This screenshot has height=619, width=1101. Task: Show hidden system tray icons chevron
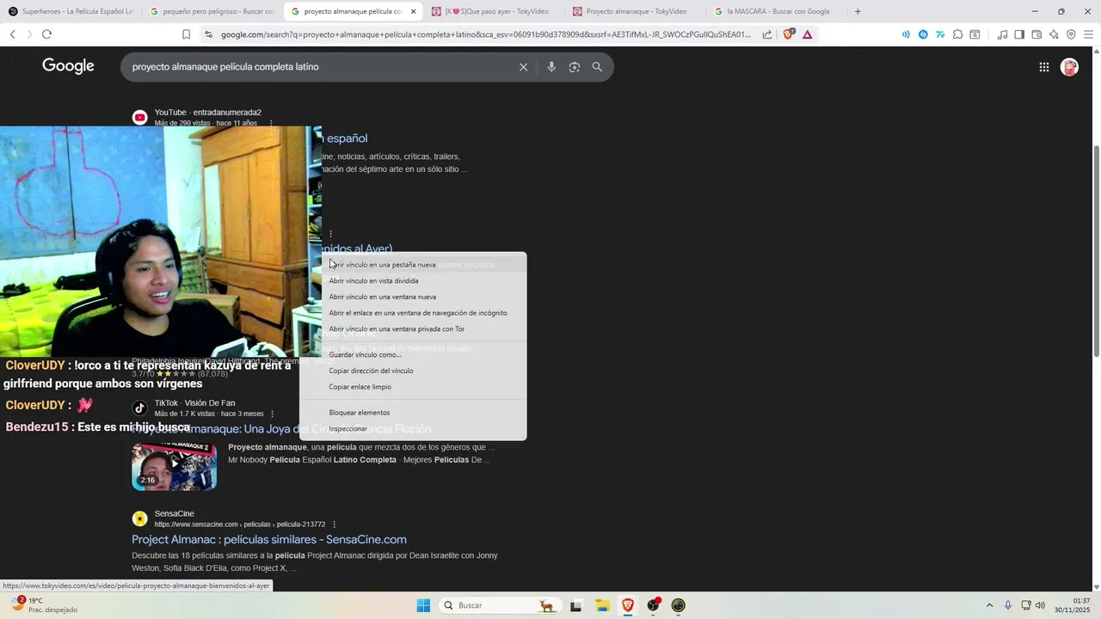(x=989, y=605)
